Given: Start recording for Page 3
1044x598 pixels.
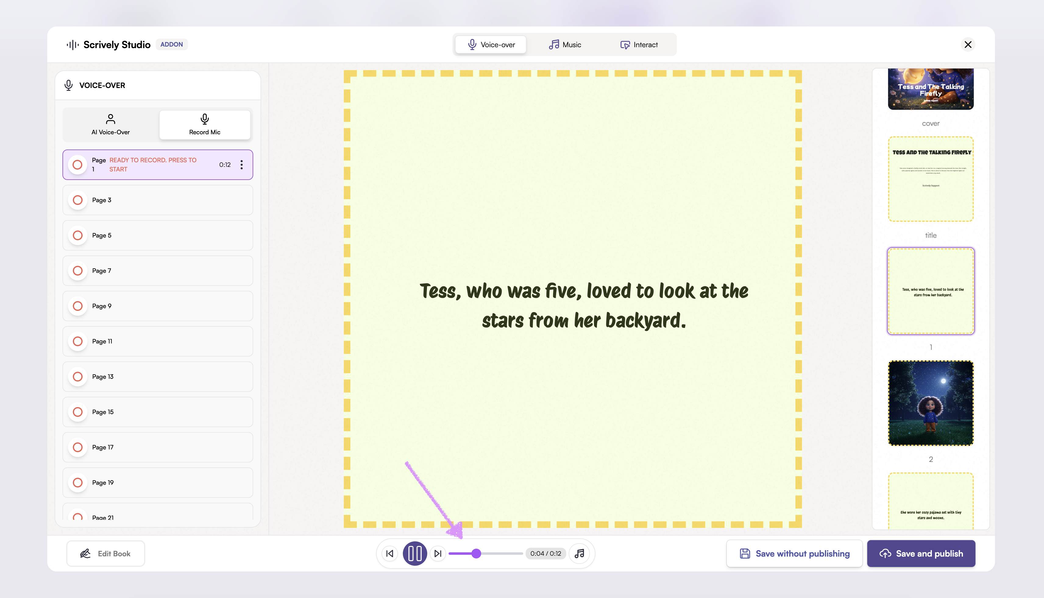Looking at the screenshot, I should tap(78, 200).
